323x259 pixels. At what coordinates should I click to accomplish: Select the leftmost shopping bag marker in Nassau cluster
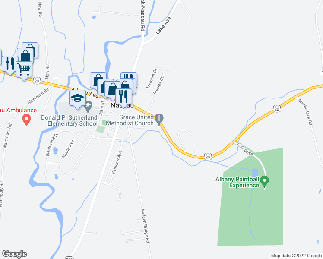98,79
